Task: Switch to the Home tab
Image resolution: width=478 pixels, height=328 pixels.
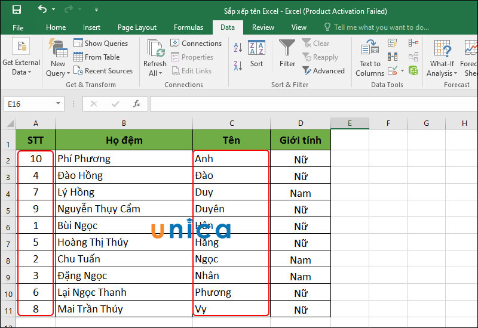Action: tap(56, 27)
